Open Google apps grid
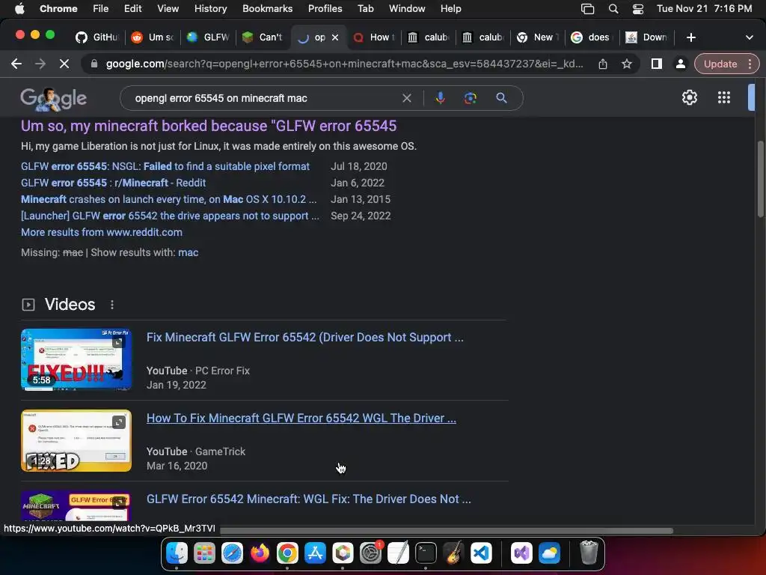766x575 pixels. pyautogui.click(x=724, y=98)
